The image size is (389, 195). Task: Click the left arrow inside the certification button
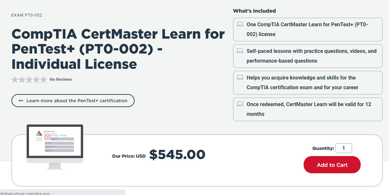[x=21, y=101]
